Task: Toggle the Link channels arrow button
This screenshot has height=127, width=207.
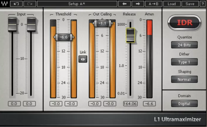Action: click(83, 59)
